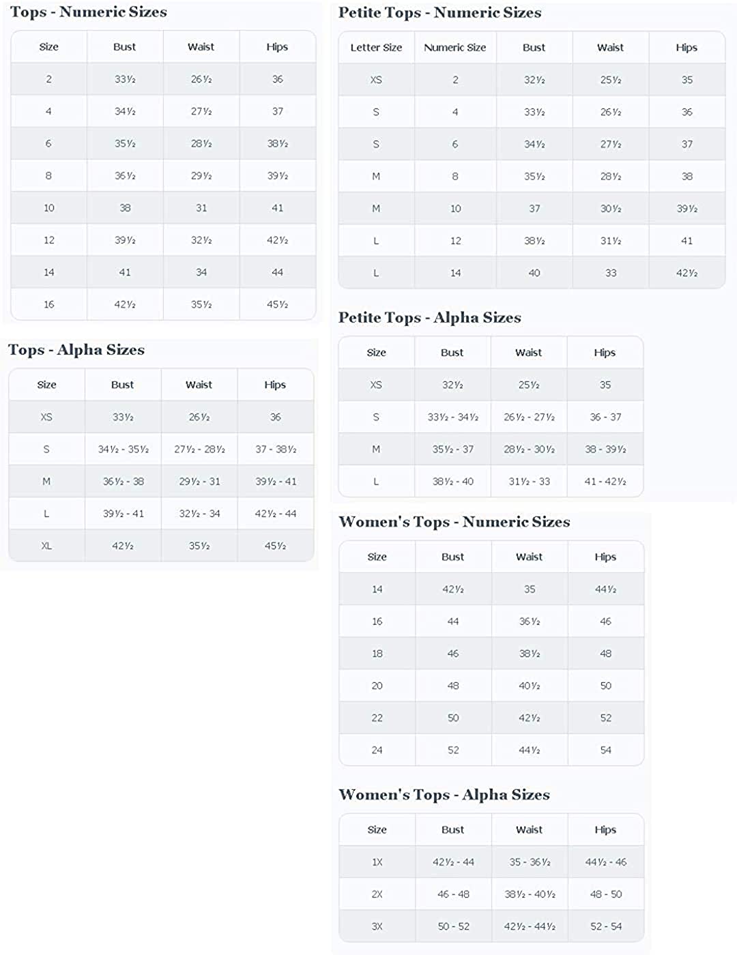This screenshot has height=955, width=737.
Task: Click the "Letter Size" column header
Action: coord(376,48)
